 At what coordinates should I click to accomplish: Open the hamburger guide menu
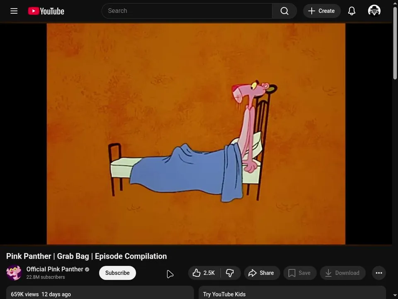[14, 11]
